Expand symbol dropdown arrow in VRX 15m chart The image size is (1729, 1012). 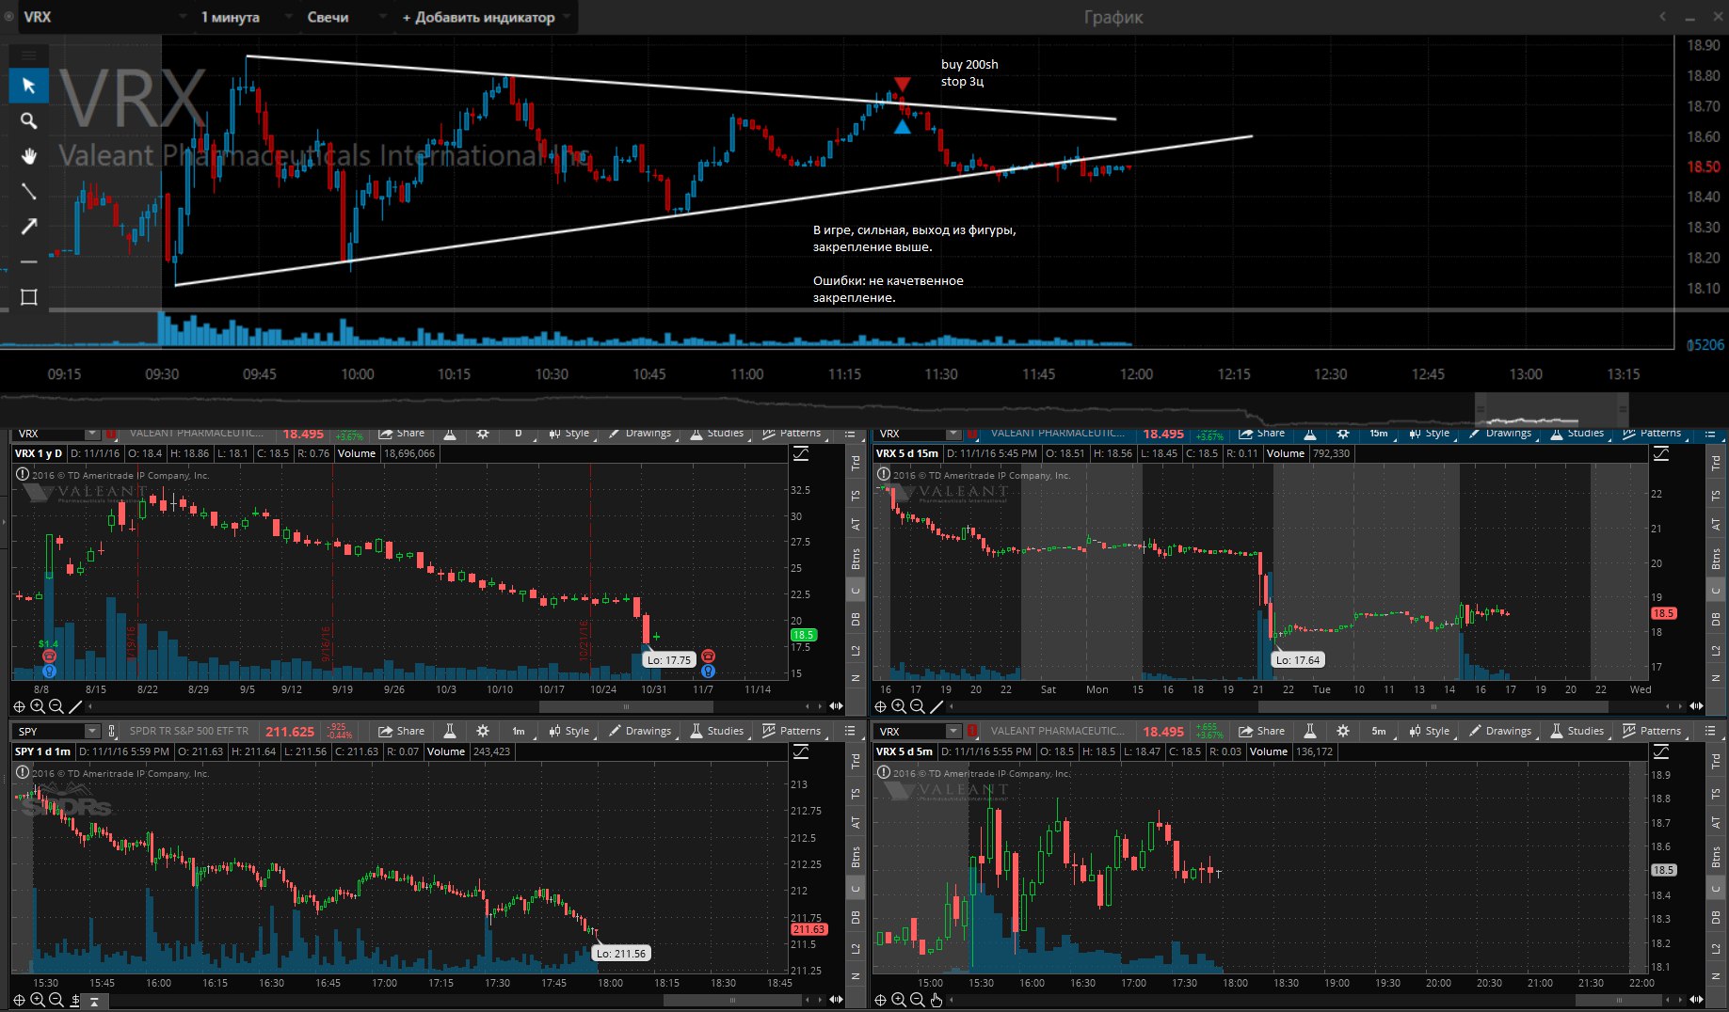click(953, 434)
